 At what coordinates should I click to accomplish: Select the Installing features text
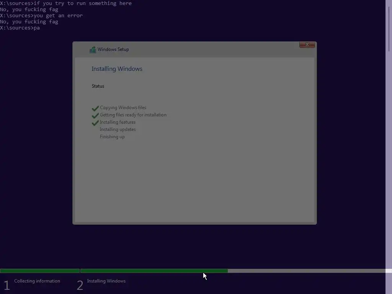coord(118,122)
